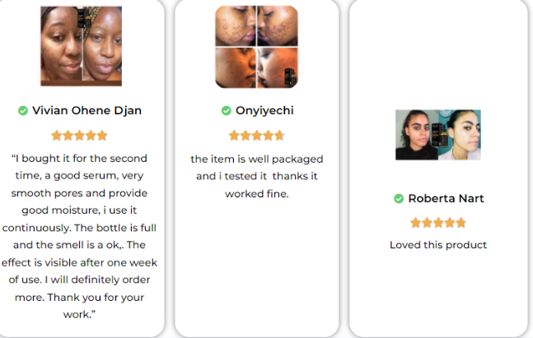
Task: Click the last star in Vivian's rating
Action: click(102, 136)
